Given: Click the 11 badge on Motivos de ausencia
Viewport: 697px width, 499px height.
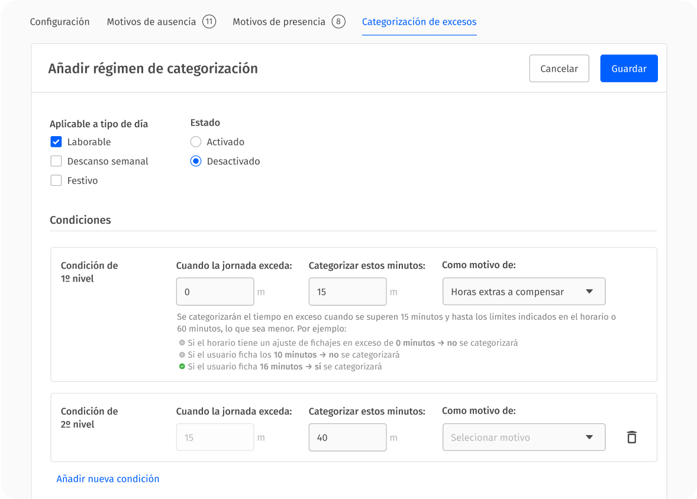Looking at the screenshot, I should [x=209, y=22].
